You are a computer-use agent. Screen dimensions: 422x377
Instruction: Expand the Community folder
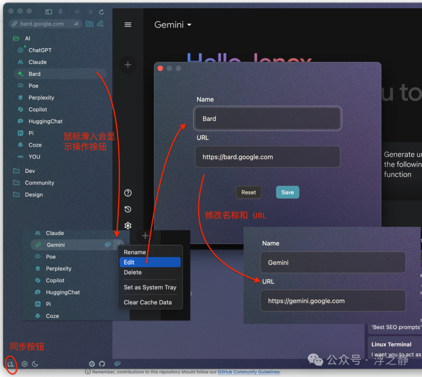tap(39, 183)
